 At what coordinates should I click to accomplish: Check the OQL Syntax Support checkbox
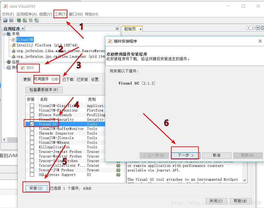(x=32, y=175)
